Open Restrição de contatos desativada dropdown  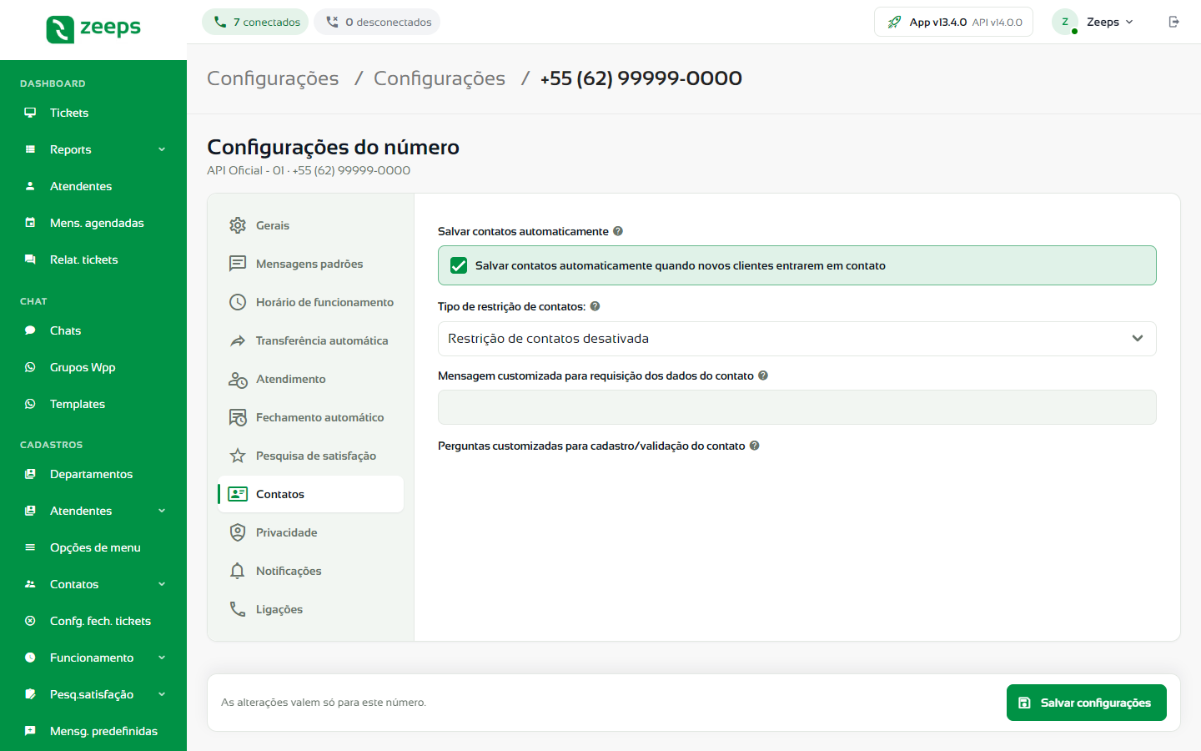point(796,339)
